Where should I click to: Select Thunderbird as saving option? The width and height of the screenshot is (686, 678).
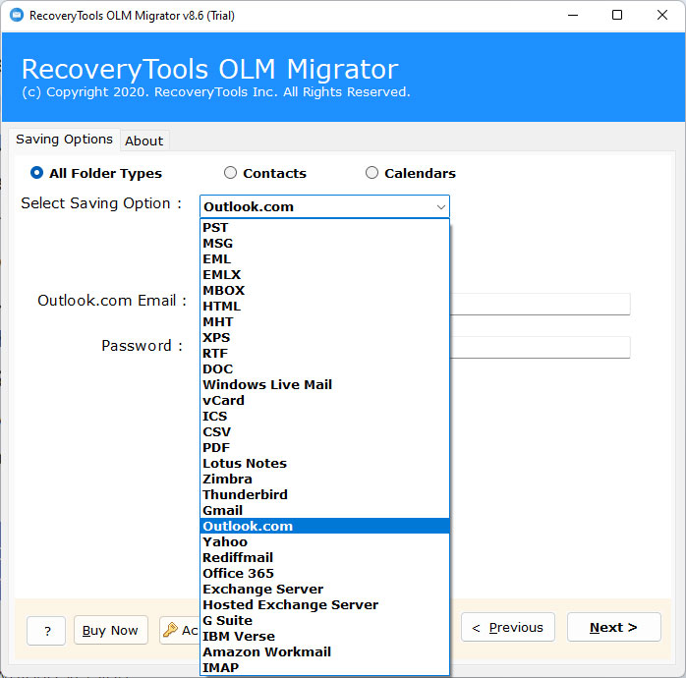pyautogui.click(x=246, y=494)
